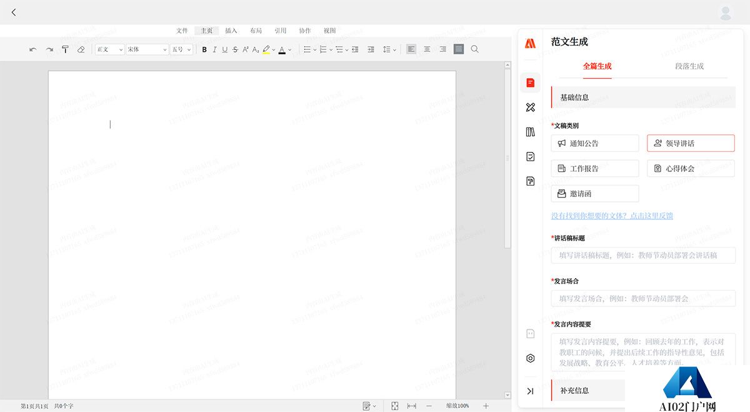Image resolution: width=750 pixels, height=412 pixels.
Task: Select the 领导讲话 document type
Action: 691,143
